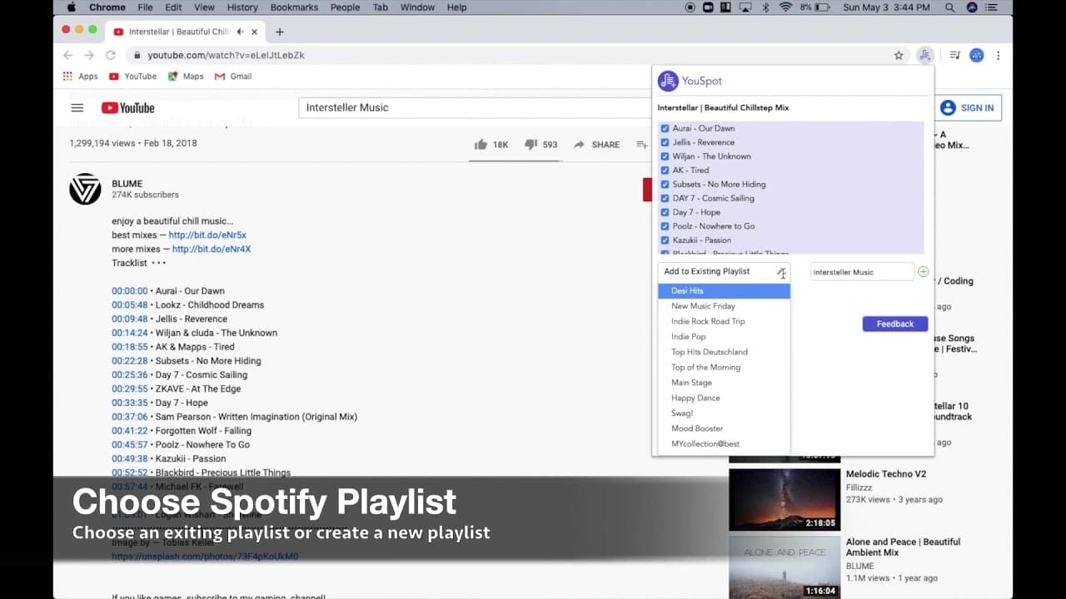Open Melodic Techno V2 video thumbnail

coord(785,499)
